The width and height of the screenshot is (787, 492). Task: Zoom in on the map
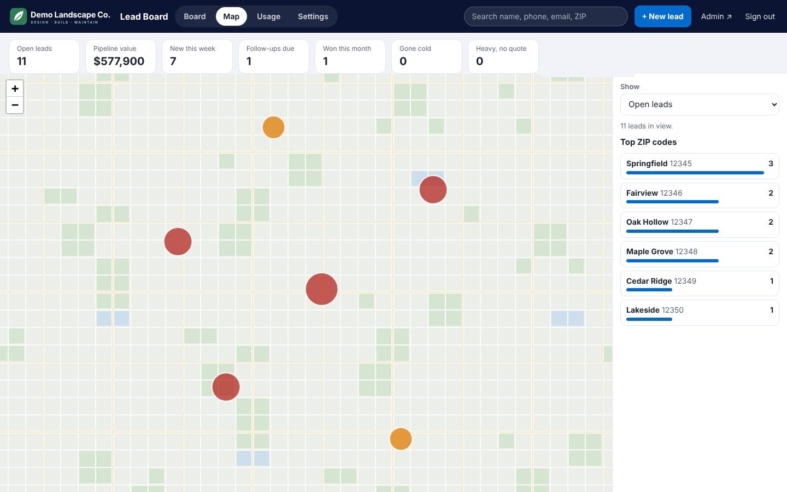point(15,89)
